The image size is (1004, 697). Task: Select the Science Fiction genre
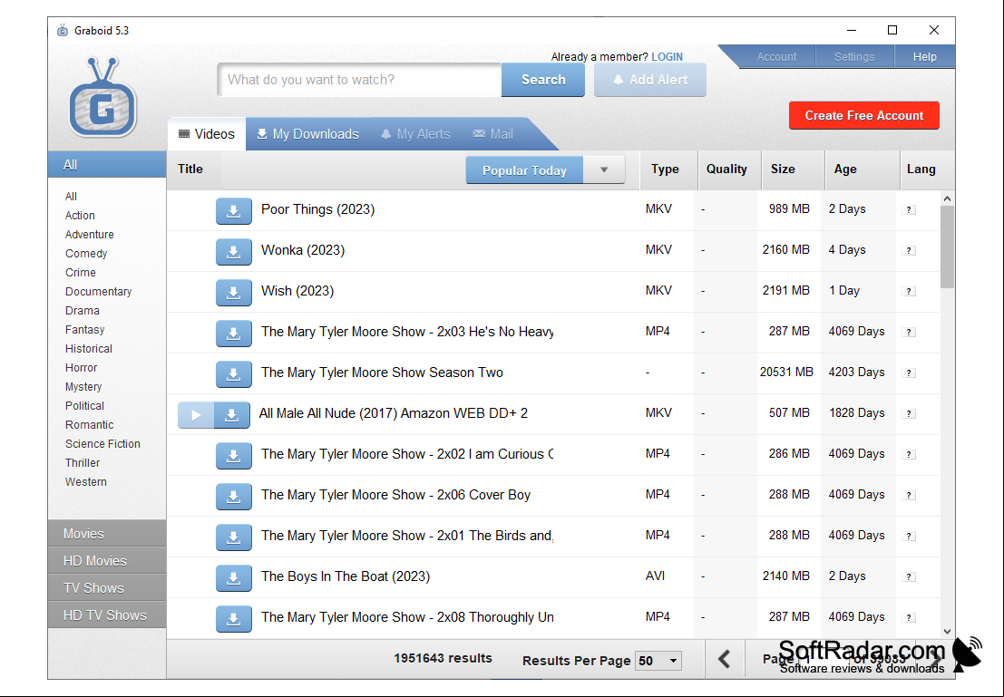(102, 444)
